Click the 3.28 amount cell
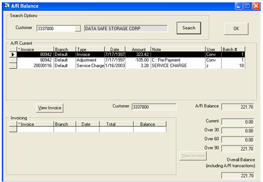Image resolution: width=263 pixels, height=182 pixels. (138, 66)
